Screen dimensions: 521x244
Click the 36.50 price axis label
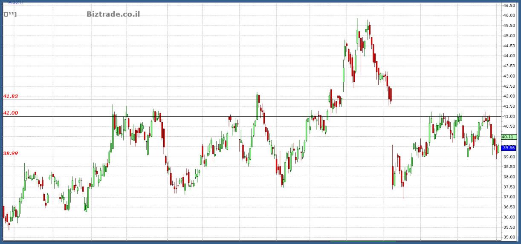[509, 207]
